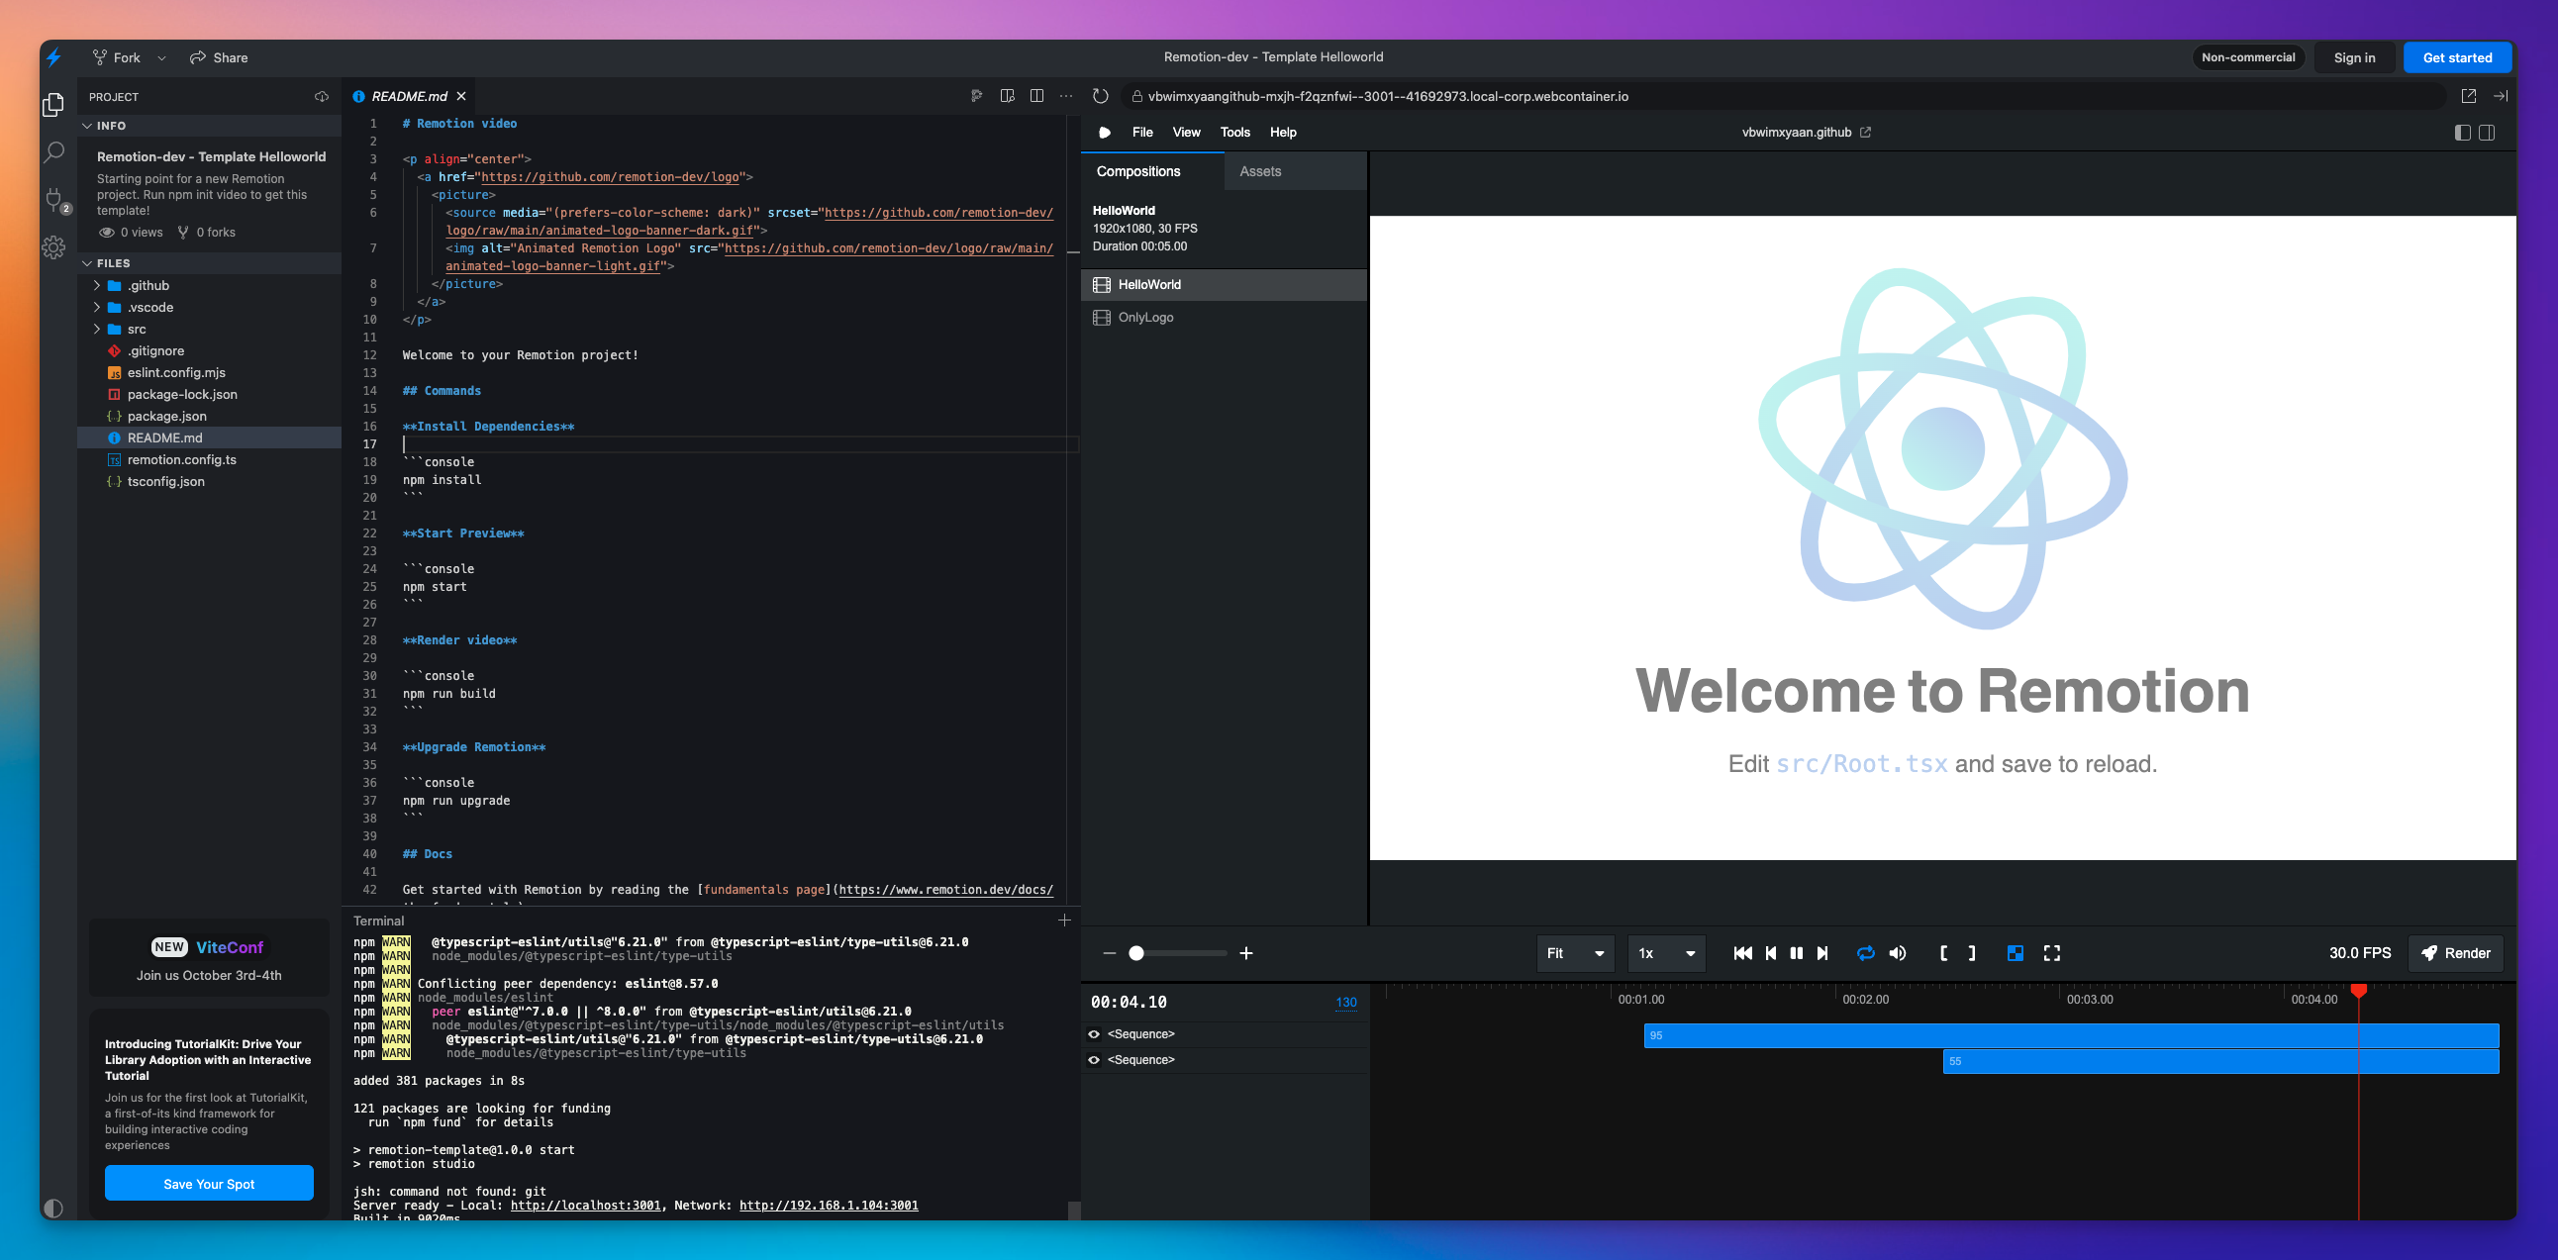Select the OnlyLogo composition

click(1145, 318)
